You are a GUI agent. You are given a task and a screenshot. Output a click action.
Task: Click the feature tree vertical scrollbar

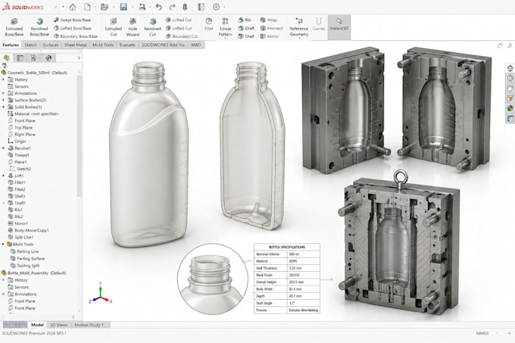80,136
